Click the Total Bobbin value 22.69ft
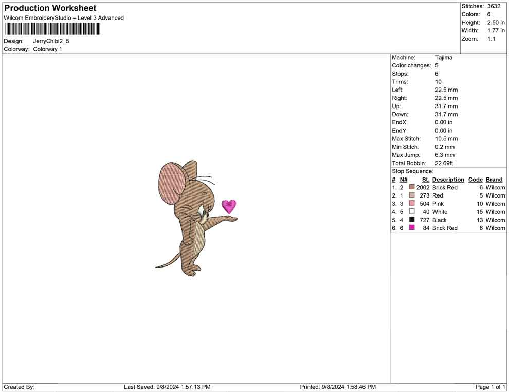Image resolution: width=509 pixels, height=392 pixels. tap(444, 163)
